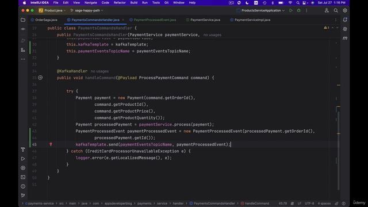Switch to the OrderSaga.java tab
Screen dimensions: 368x207
point(44,20)
